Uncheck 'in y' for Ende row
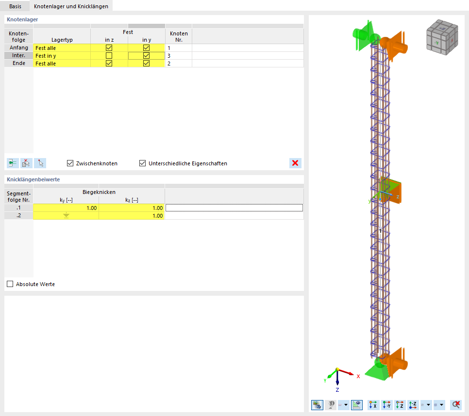This screenshot has height=416, width=469. (x=146, y=64)
